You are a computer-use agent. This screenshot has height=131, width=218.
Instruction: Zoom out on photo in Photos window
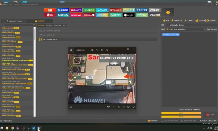point(114,107)
